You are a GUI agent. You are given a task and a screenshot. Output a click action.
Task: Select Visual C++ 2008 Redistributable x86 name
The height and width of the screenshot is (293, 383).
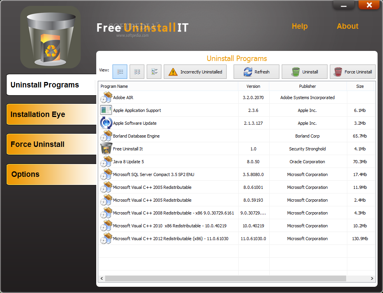pyautogui.click(x=173, y=213)
